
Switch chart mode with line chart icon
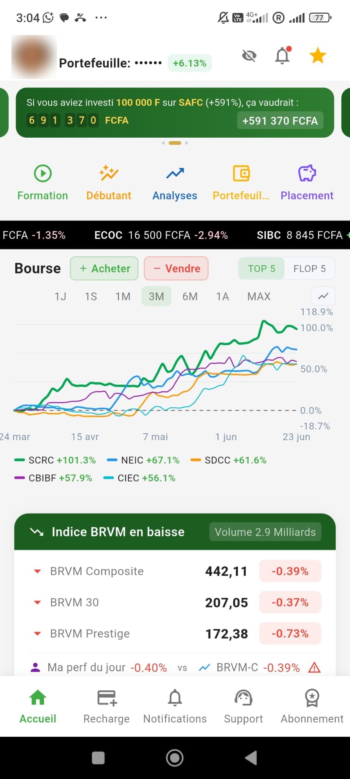click(323, 296)
